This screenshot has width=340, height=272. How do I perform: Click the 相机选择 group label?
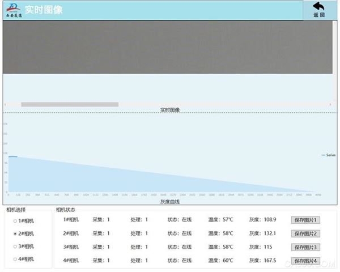point(16,210)
